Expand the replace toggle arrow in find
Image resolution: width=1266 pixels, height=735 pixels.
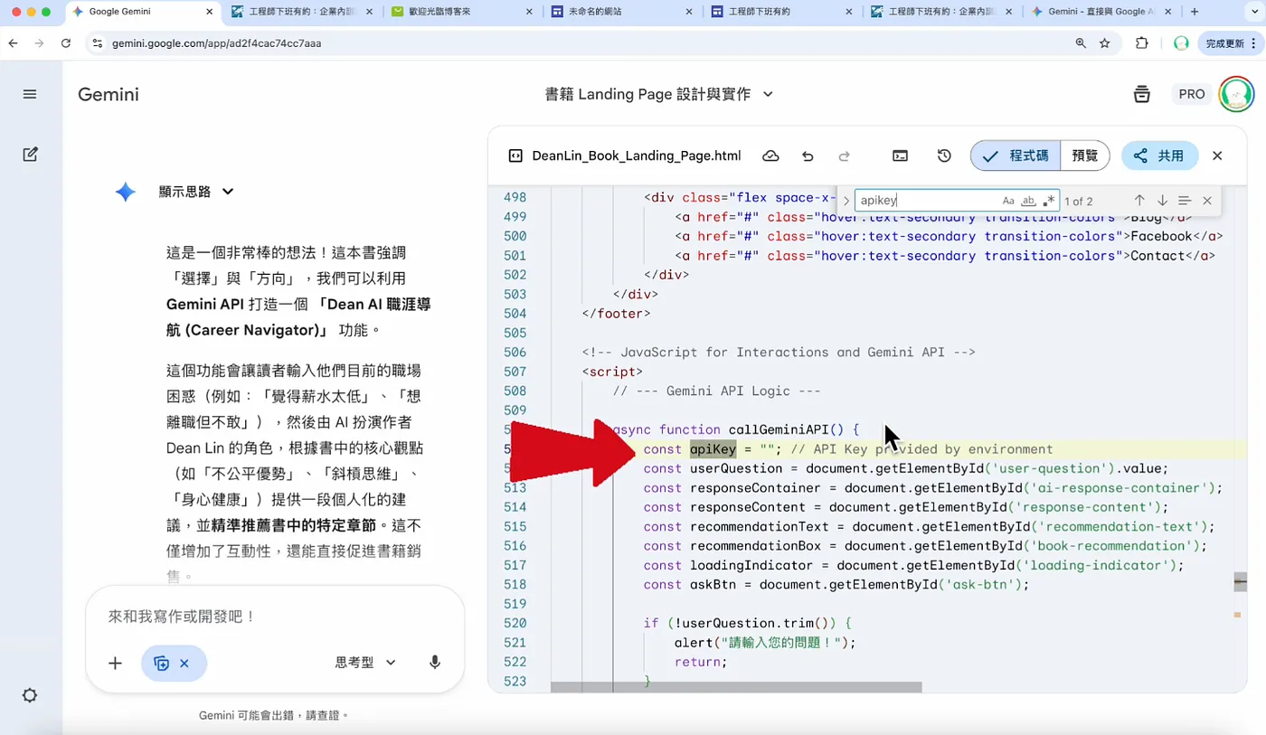pyautogui.click(x=846, y=201)
